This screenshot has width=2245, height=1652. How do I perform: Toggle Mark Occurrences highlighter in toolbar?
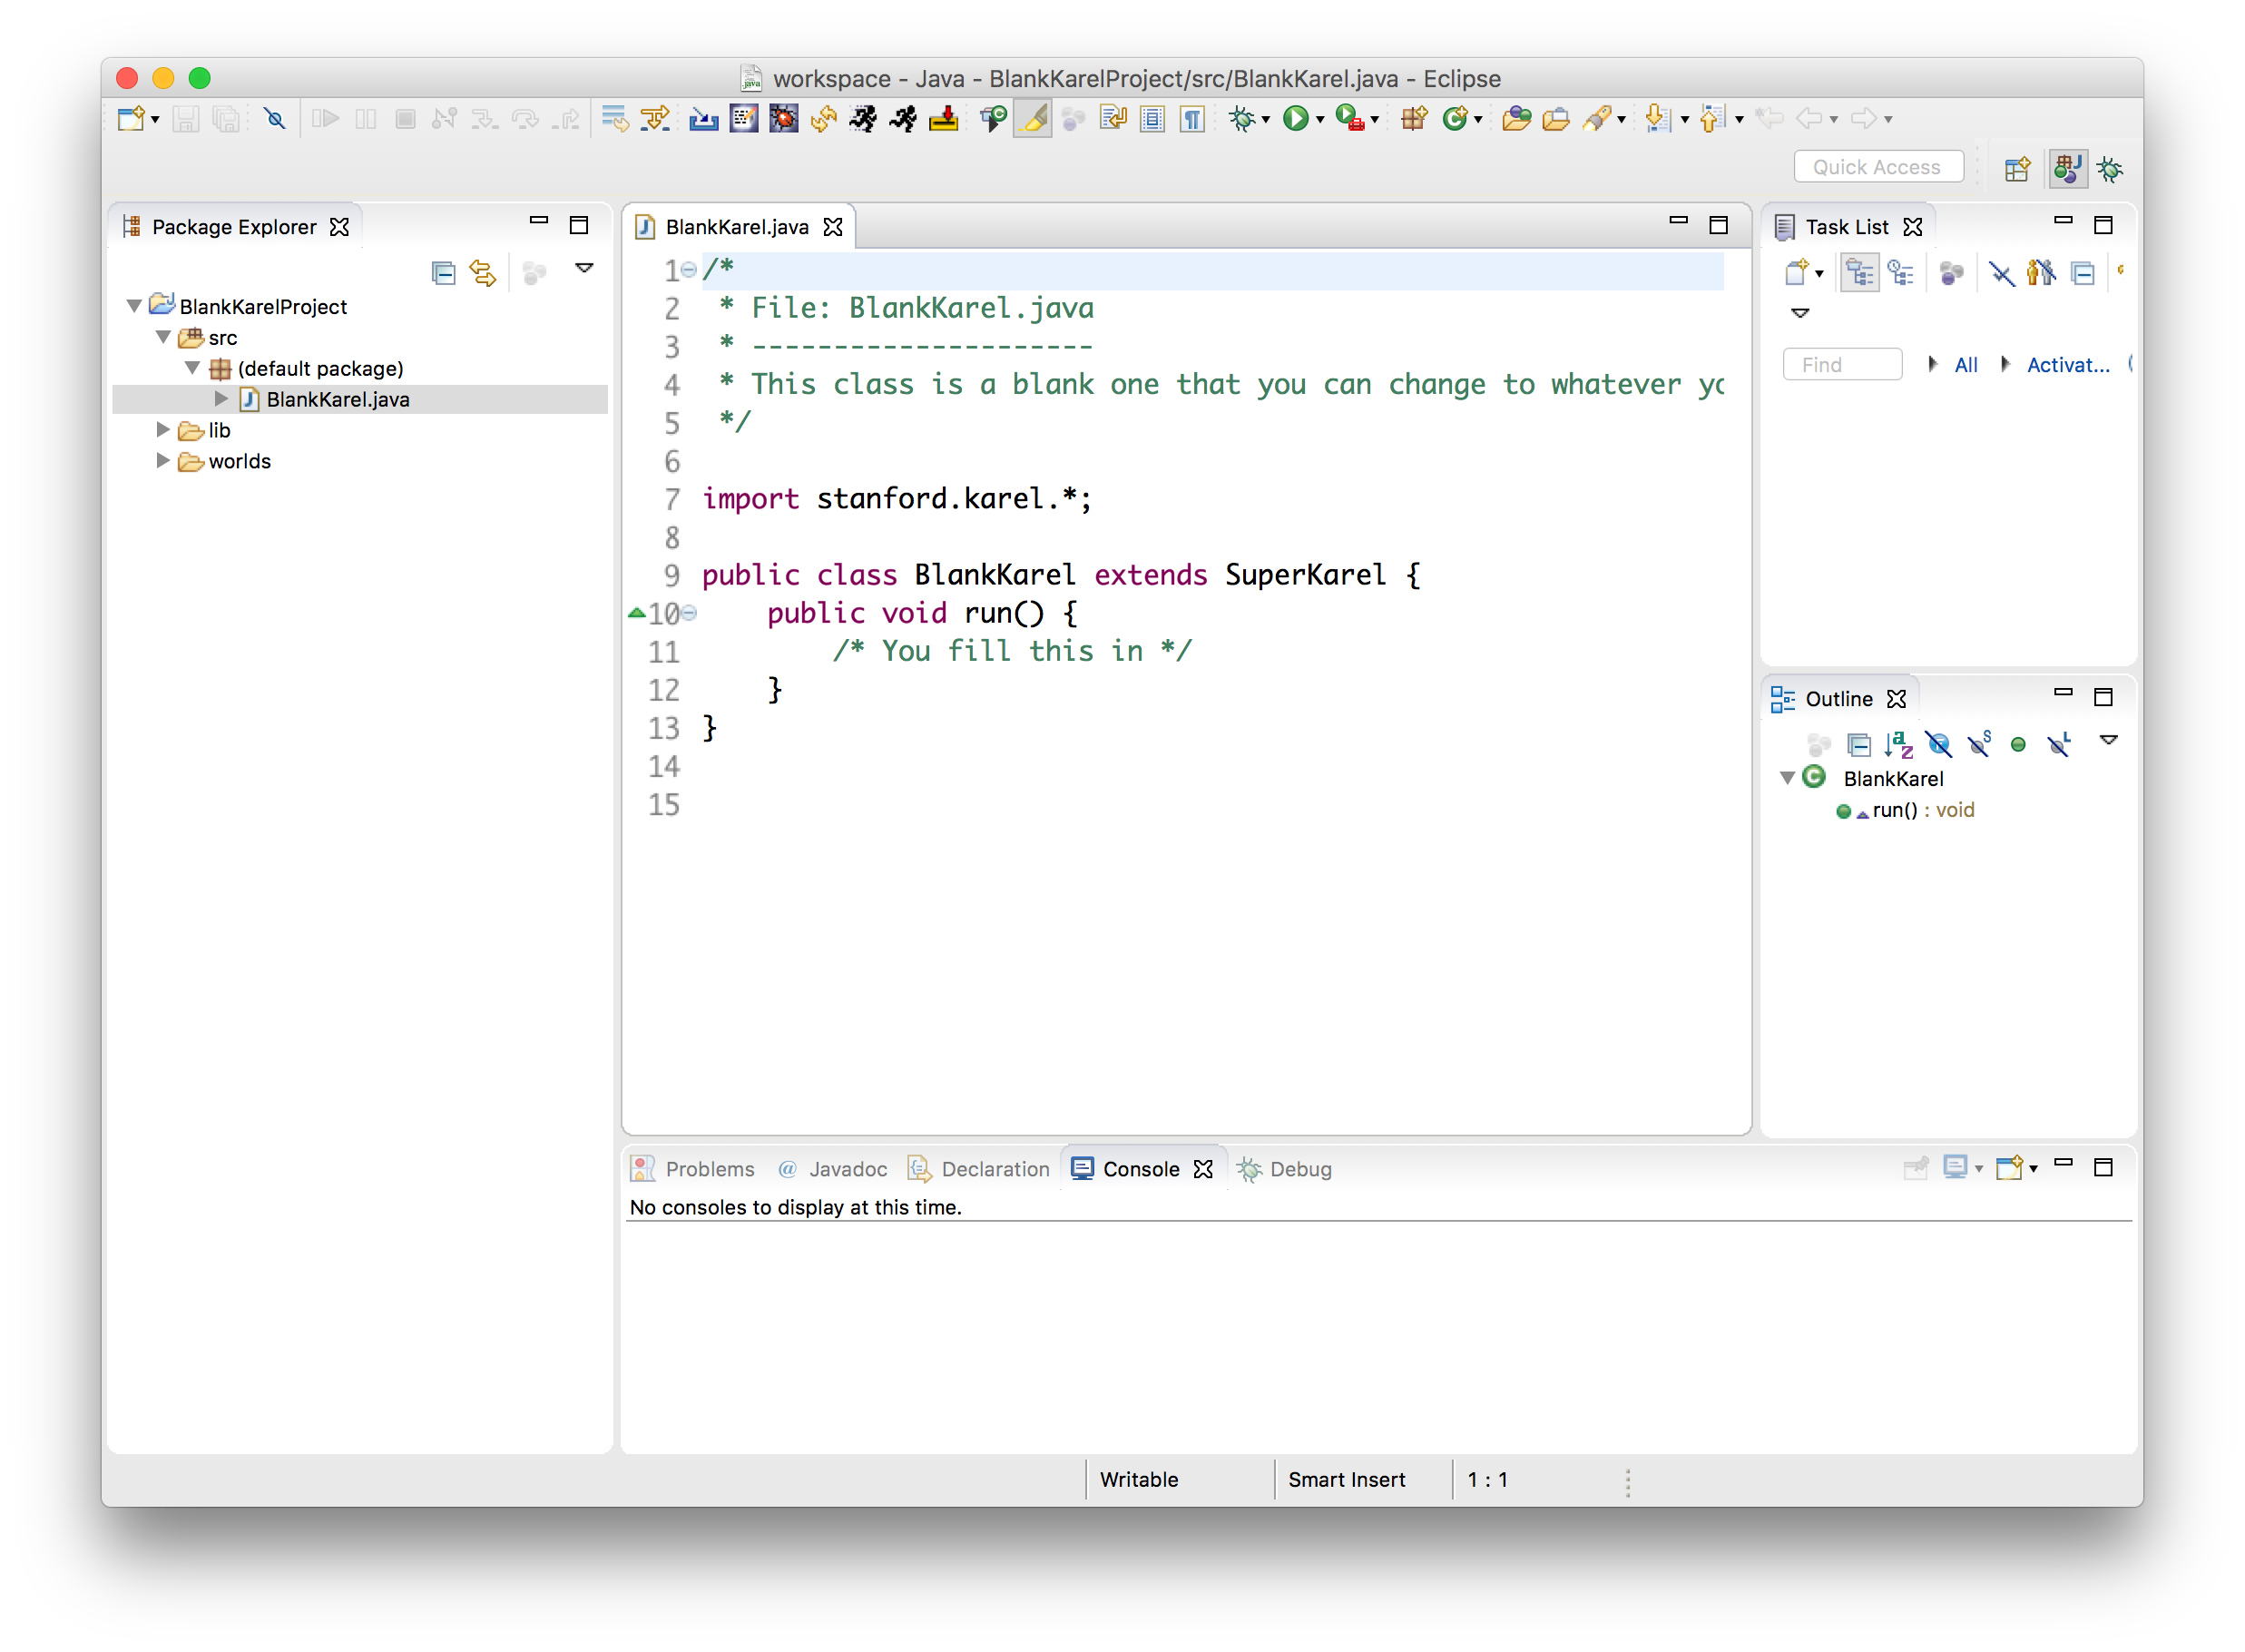pos(1033,119)
